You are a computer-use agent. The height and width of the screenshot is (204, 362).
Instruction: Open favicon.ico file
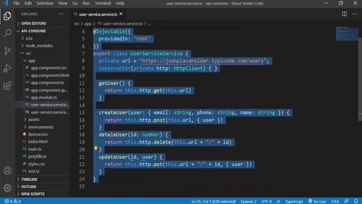pyautogui.click(x=43, y=134)
